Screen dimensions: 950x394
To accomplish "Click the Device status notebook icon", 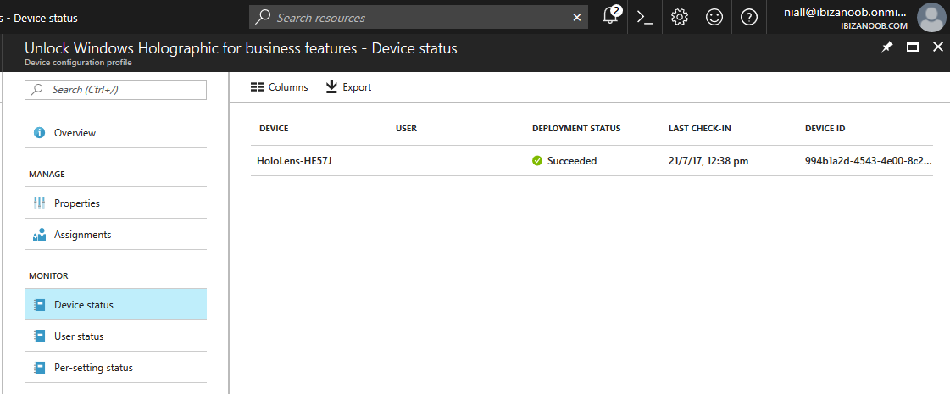I will click(x=39, y=305).
